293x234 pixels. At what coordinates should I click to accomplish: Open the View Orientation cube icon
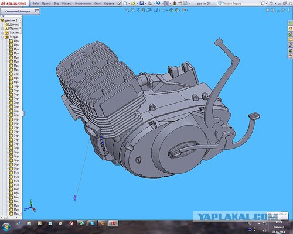pos(148,10)
